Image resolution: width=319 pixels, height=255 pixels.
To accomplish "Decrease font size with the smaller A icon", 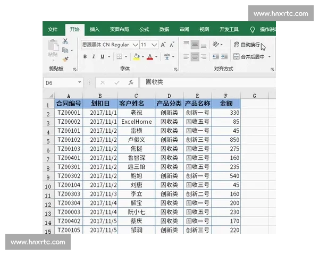I will (x=172, y=45).
